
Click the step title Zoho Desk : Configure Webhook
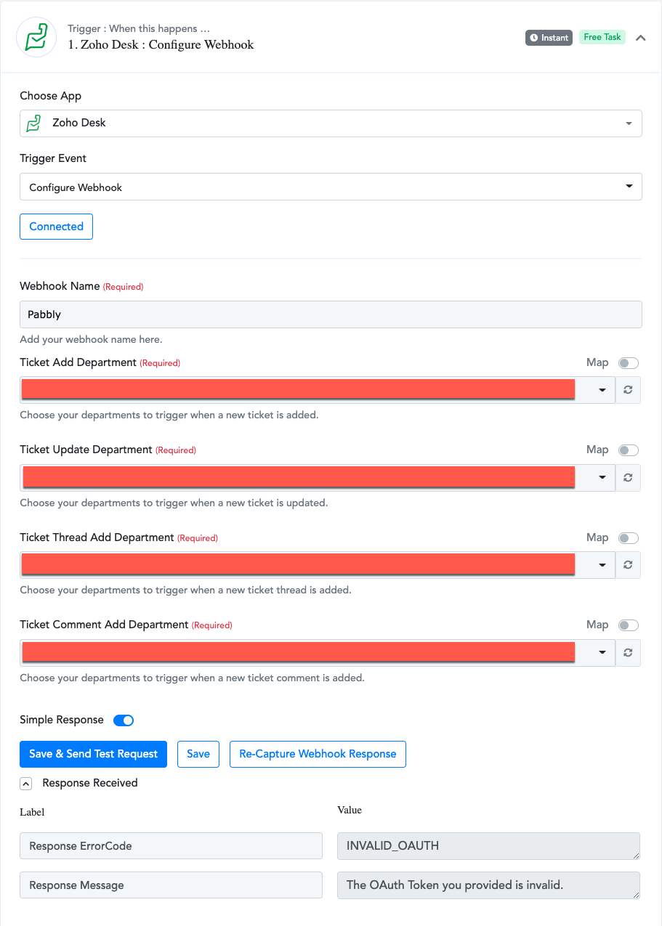click(x=161, y=45)
